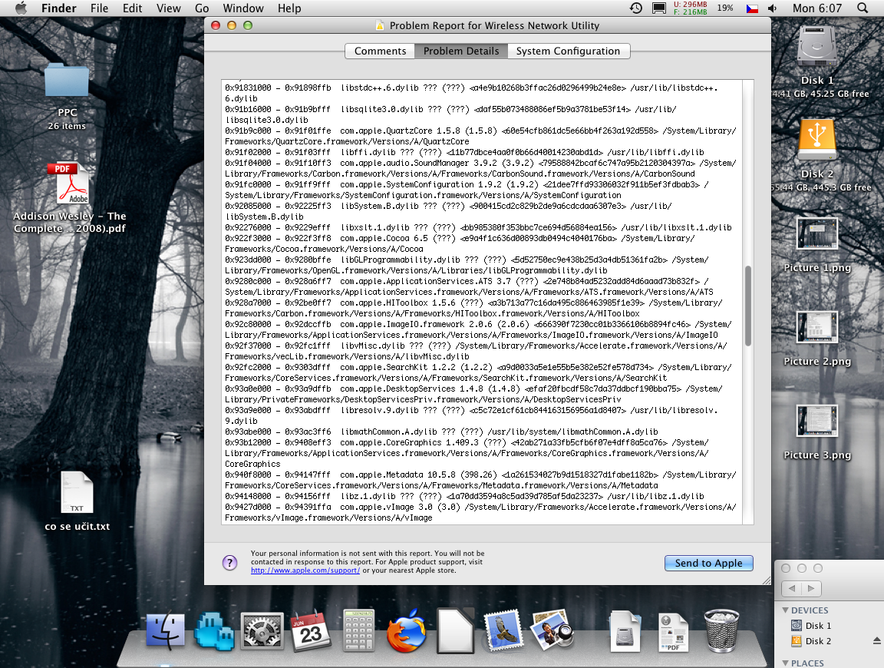Open System Preferences gear in Dock
This screenshot has height=668, width=884.
click(x=262, y=631)
